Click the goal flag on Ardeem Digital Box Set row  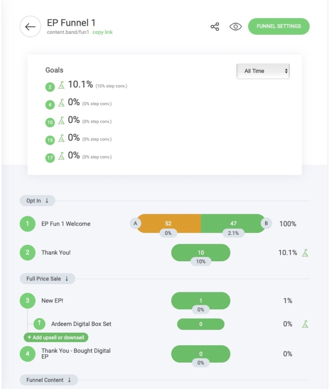305,324
